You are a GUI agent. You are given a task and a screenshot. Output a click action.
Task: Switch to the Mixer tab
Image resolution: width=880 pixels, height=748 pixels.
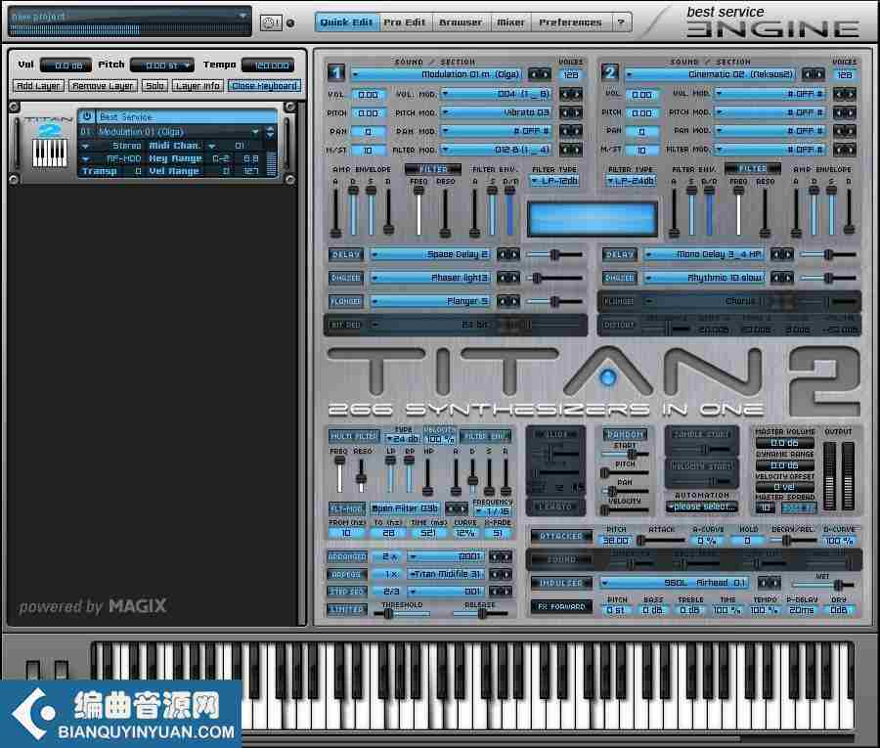(510, 22)
